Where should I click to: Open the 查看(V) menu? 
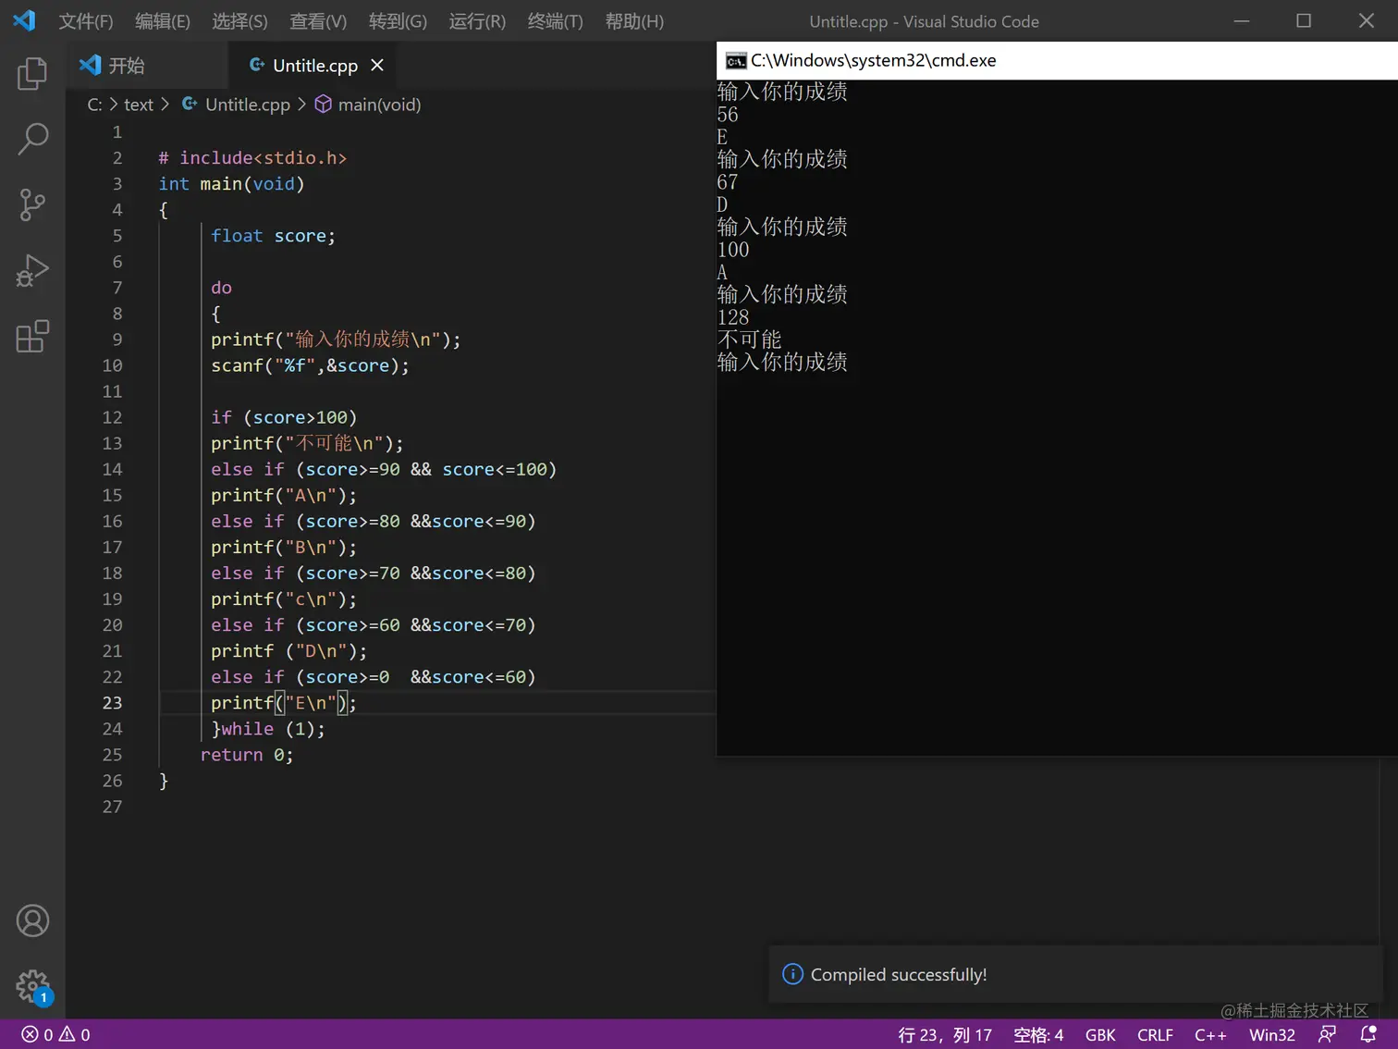318,21
